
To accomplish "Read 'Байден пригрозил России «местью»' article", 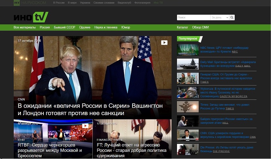I will (x=226, y=121).
